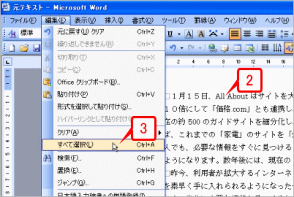Click the undo icon beside 元に戻す in the menu

click(47, 32)
